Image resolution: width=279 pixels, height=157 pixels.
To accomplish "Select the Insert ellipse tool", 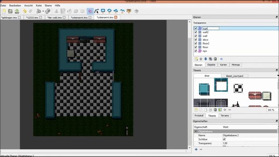I will tap(109, 11).
